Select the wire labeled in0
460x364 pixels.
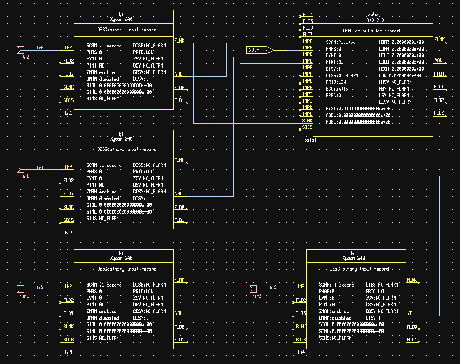[x=42, y=50]
